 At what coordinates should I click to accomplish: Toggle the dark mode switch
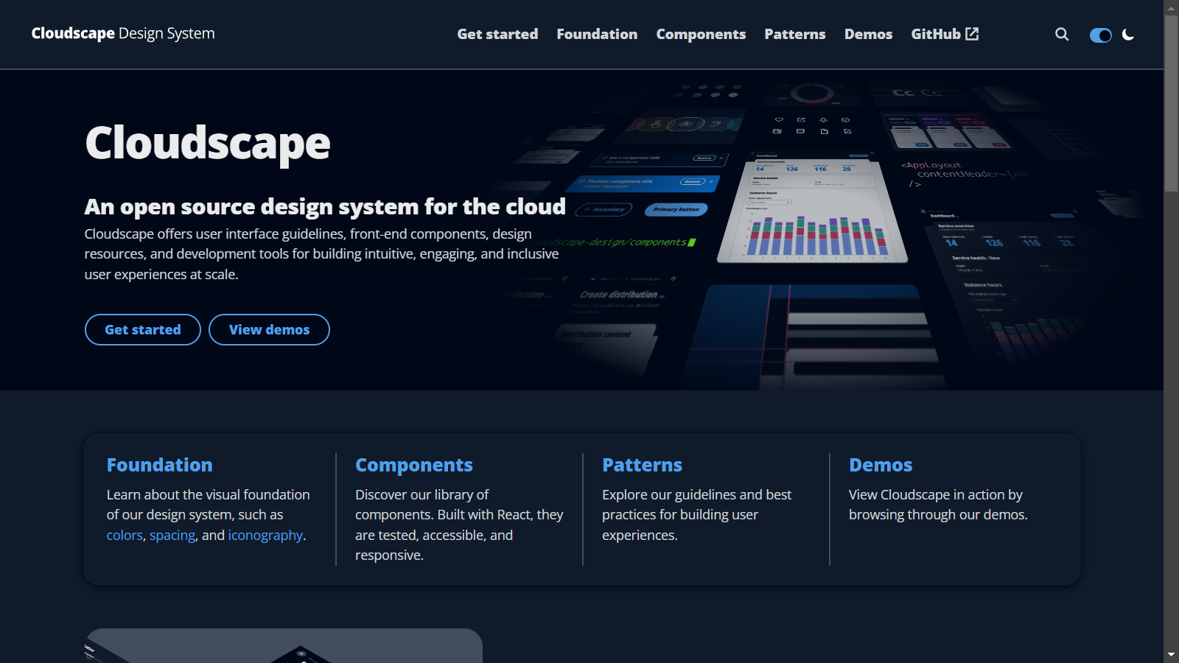pyautogui.click(x=1100, y=35)
